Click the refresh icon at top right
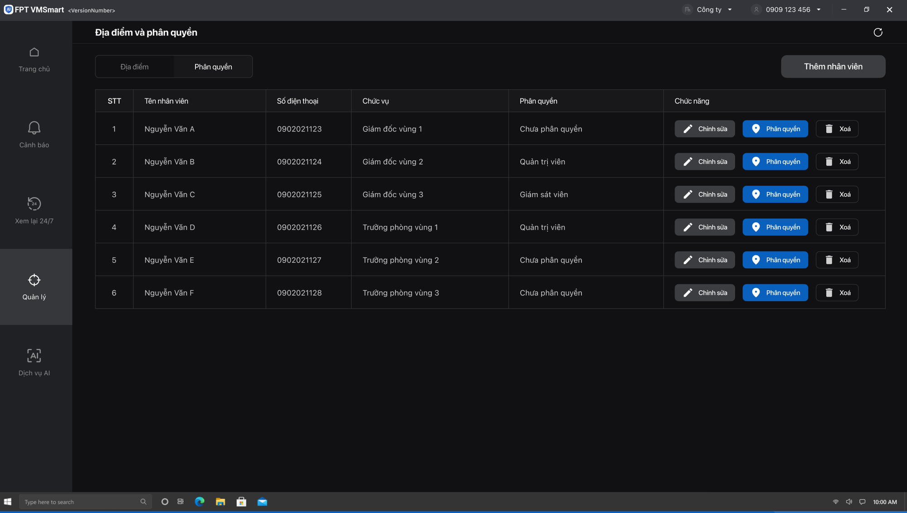 (x=878, y=32)
